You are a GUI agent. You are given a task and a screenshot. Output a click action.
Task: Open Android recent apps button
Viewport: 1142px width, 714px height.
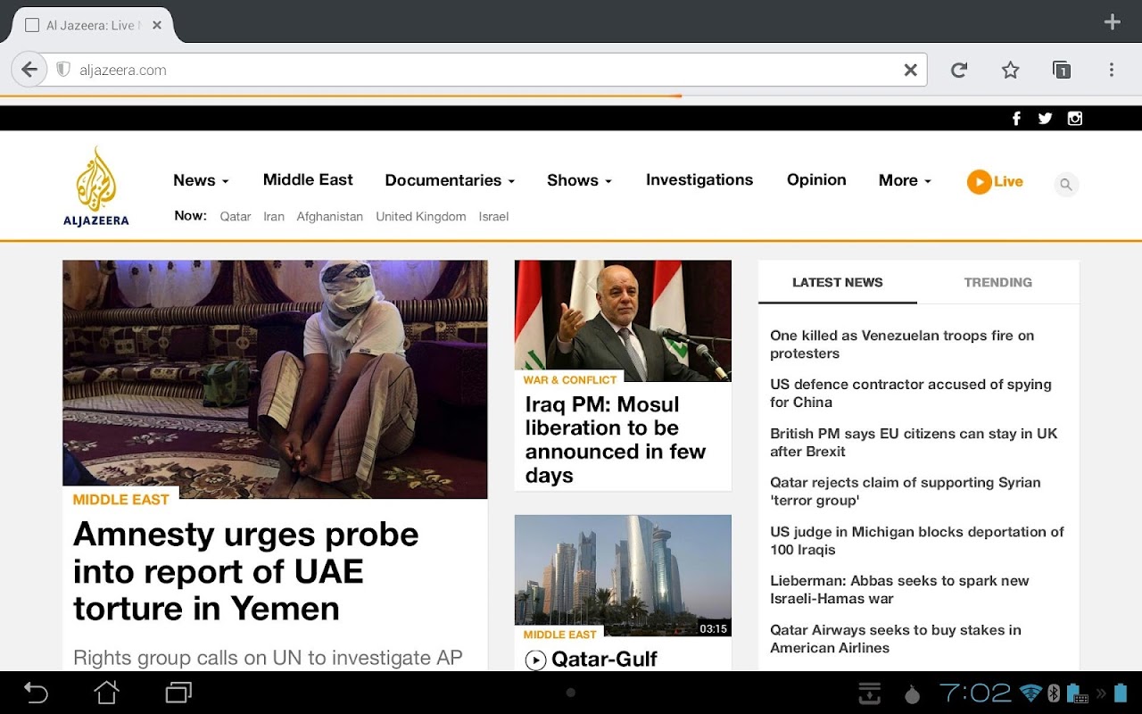click(x=178, y=693)
